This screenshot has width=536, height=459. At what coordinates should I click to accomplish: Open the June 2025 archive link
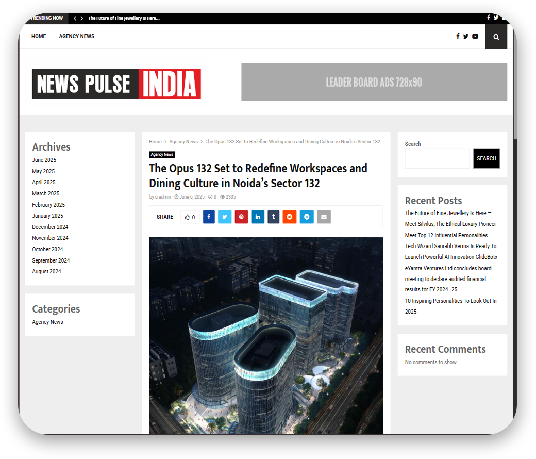(44, 160)
